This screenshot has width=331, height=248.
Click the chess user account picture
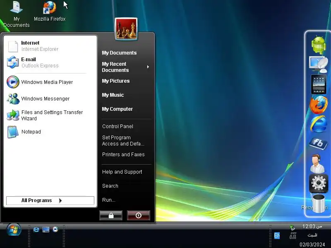coord(126,29)
